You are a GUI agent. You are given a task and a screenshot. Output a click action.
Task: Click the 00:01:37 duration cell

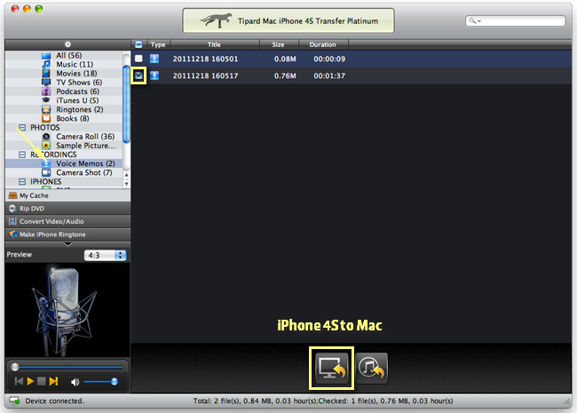[329, 75]
